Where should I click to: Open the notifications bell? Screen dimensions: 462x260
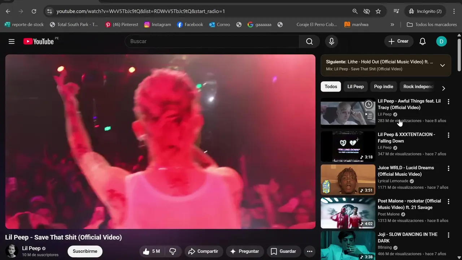[423, 42]
